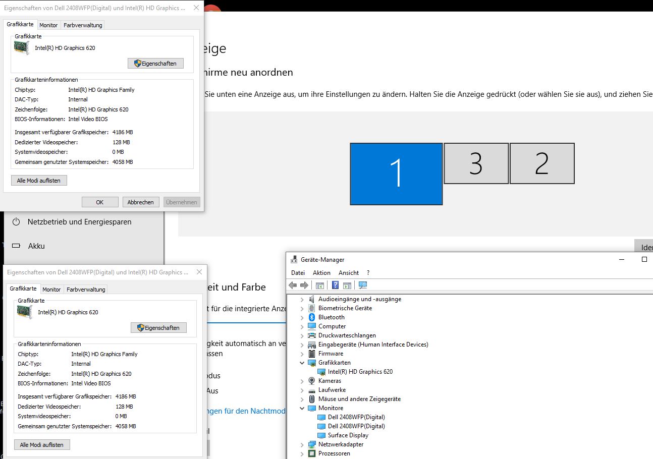Expand the Computer node chevron

302,326
